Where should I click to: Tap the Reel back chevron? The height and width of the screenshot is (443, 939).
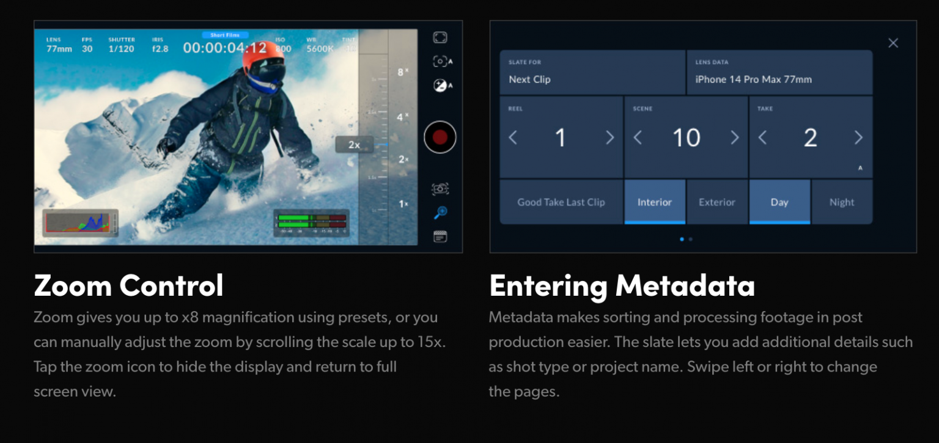click(x=513, y=137)
